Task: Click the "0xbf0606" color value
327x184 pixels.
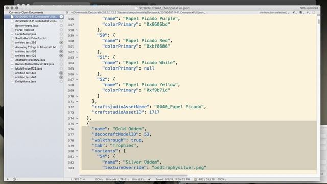Action: click(157, 46)
